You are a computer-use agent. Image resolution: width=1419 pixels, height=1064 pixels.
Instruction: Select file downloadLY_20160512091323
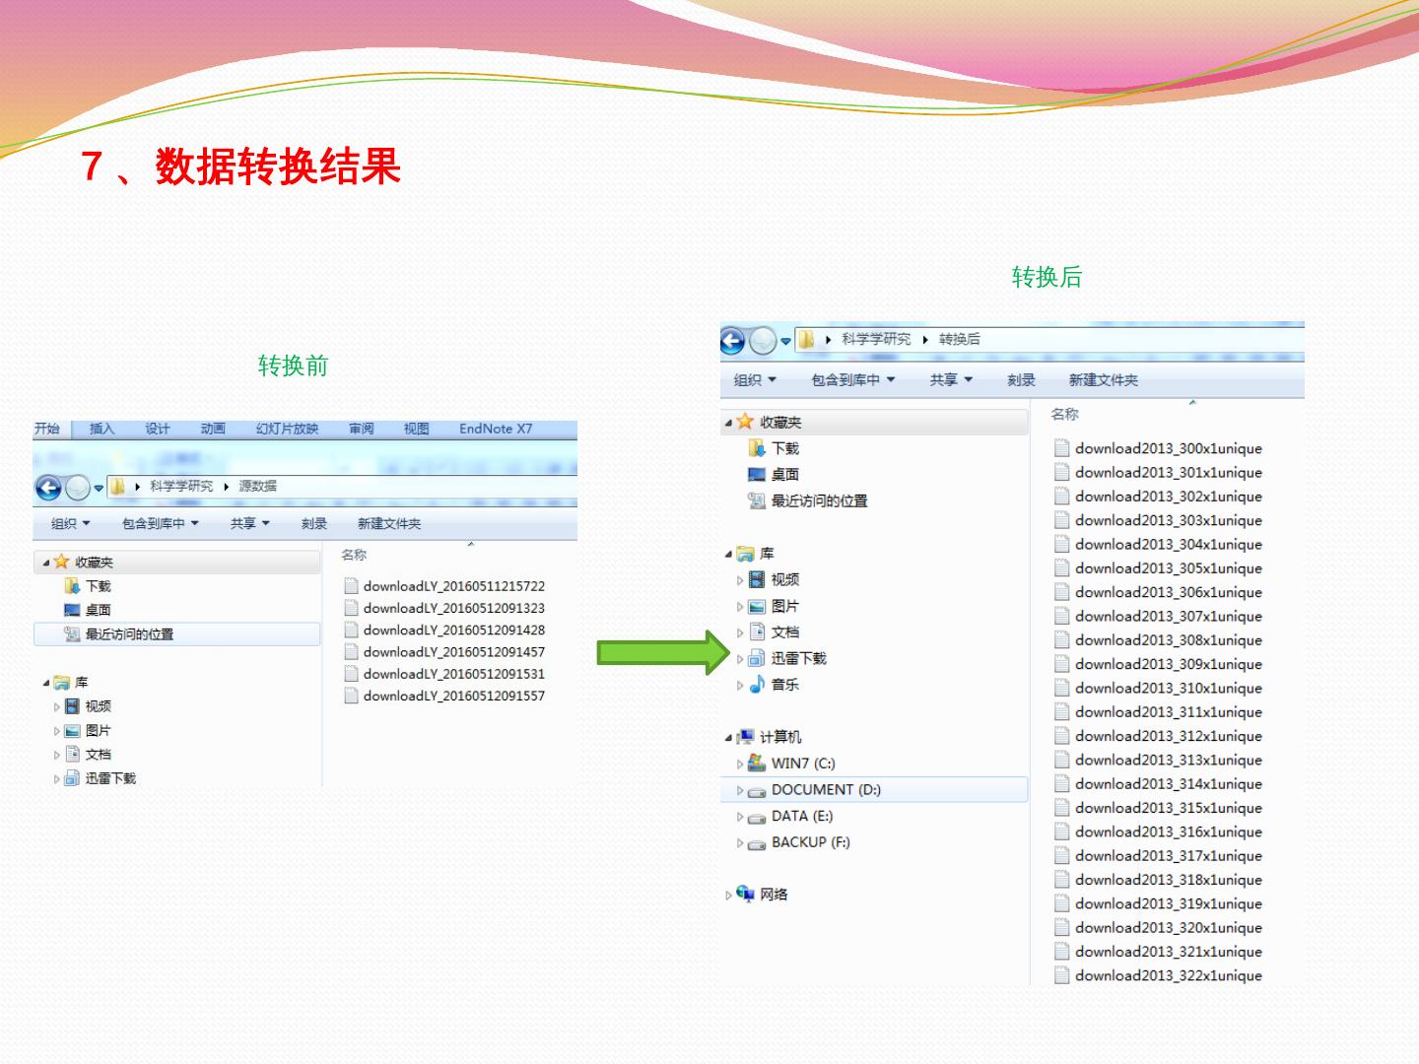454,608
